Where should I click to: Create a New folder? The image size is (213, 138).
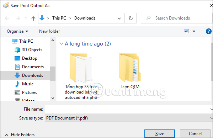49,31
